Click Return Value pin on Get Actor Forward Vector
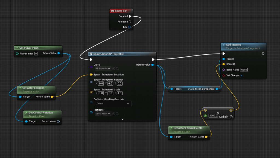This screenshot has width=280, height=158. pyautogui.click(x=207, y=137)
